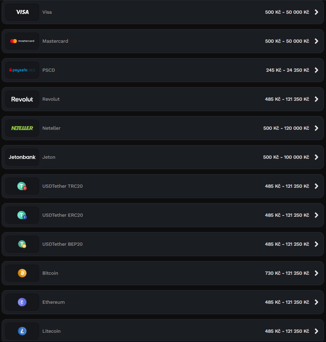Screen dimensions: 326x342
Task: Click the Neteller limit 500 Kč - 120 000 Kč
Action: coord(286,128)
